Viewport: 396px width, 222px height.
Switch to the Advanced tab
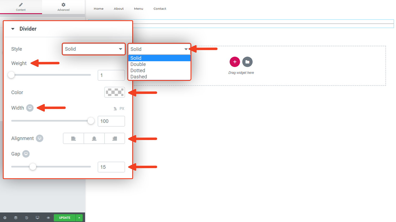pos(63,7)
